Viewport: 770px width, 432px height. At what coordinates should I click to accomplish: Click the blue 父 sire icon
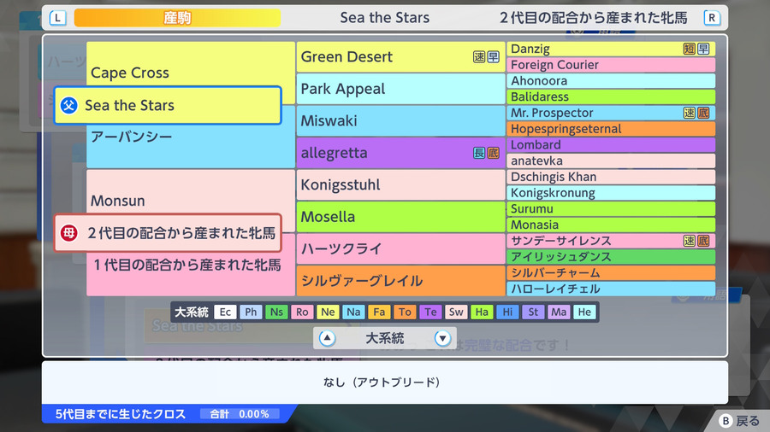point(69,105)
